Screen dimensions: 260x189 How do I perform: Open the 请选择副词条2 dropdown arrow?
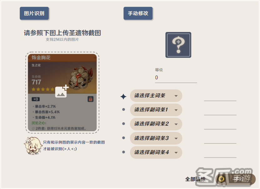click(176, 124)
